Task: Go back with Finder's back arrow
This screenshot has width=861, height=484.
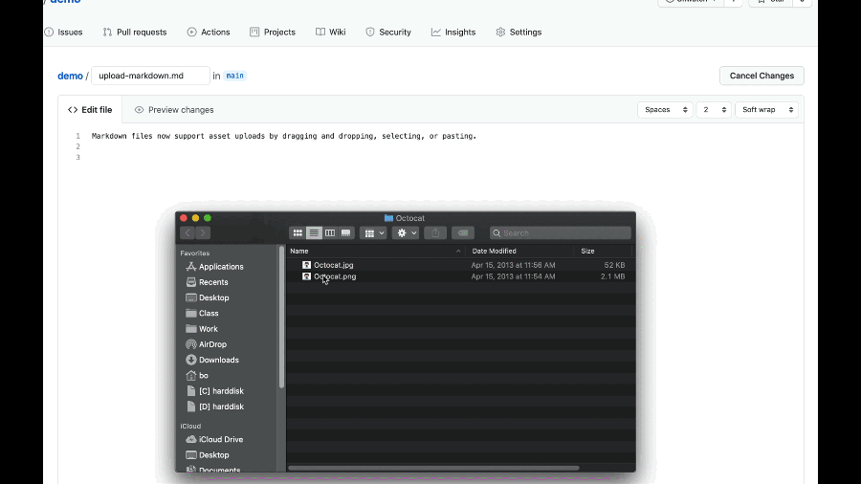Action: click(x=188, y=233)
